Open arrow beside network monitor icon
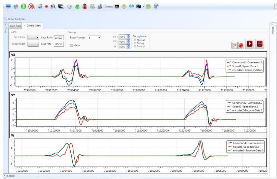The image size is (277, 179). (x=143, y=6)
